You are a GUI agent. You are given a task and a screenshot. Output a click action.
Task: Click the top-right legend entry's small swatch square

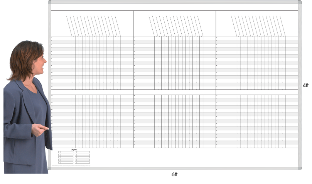point(76,152)
